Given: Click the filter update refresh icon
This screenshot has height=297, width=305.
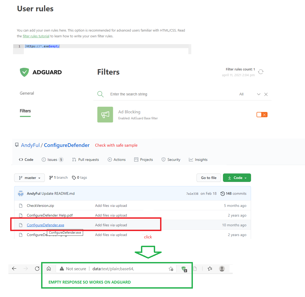Looking at the screenshot, I should click(261, 72).
